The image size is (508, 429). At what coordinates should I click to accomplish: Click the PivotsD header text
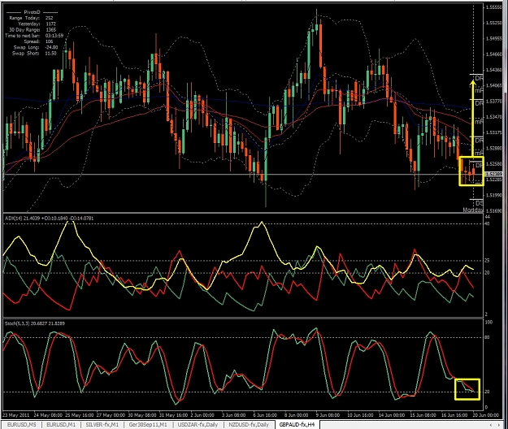click(x=32, y=12)
